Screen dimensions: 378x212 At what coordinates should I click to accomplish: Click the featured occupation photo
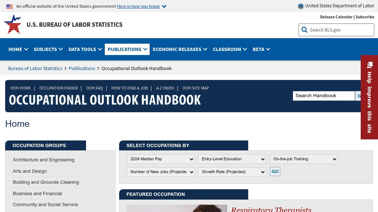pyautogui.click(x=177, y=208)
